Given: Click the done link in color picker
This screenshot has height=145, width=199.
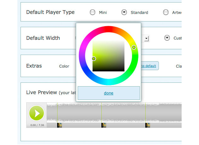Looking at the screenshot, I should click(109, 93).
